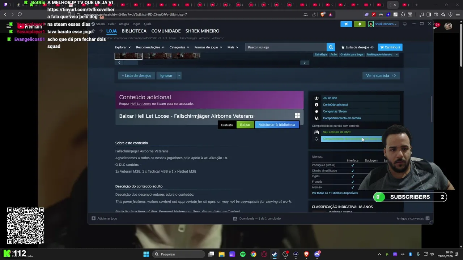Click the + Lista de desejos button
The image size is (463, 260).
point(136,75)
